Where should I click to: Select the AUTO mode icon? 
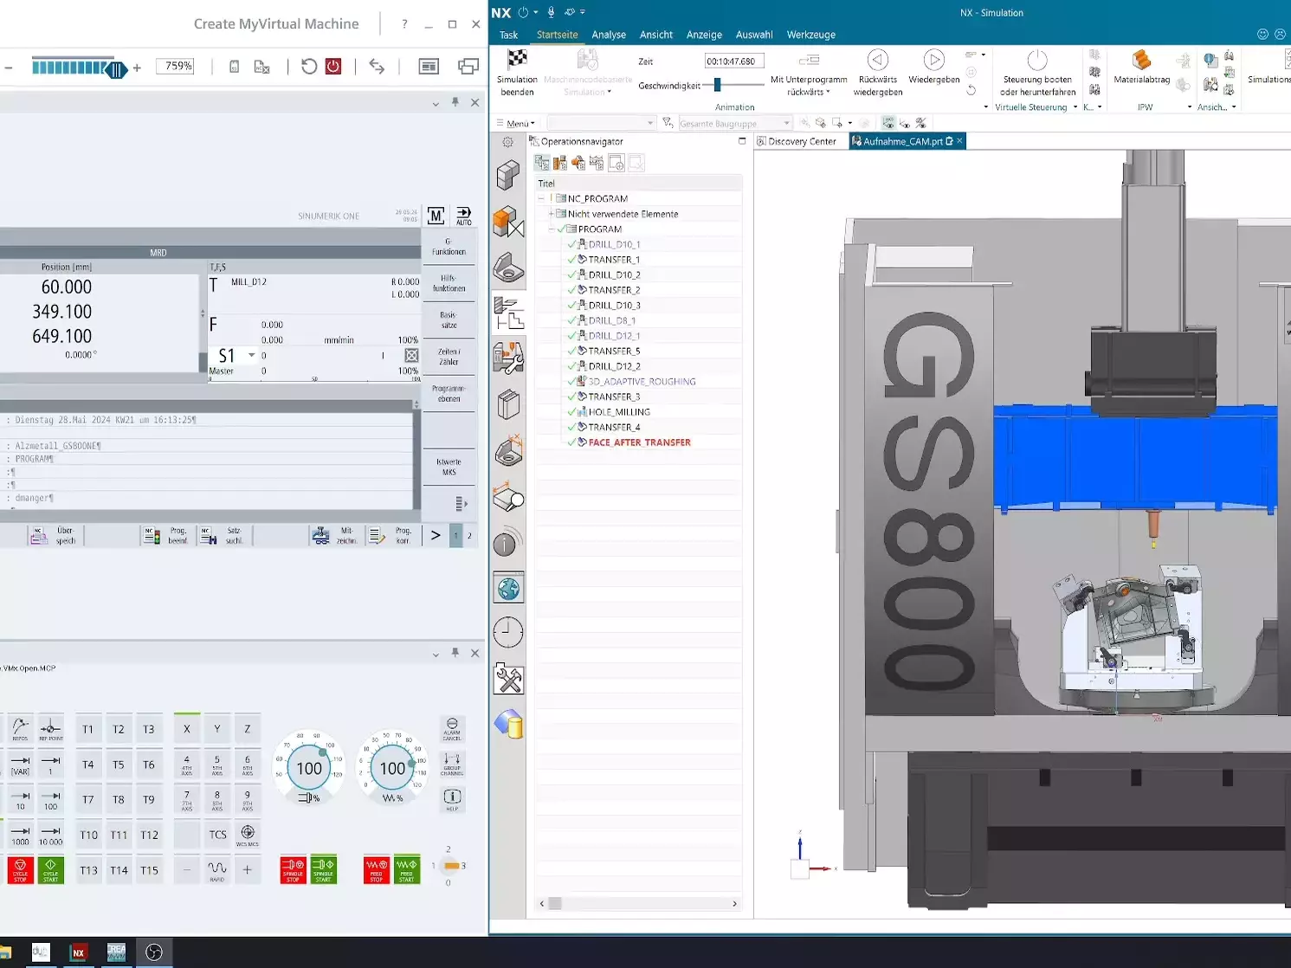pos(464,216)
